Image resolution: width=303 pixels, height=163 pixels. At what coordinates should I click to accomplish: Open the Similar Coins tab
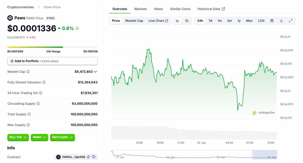click(x=180, y=9)
